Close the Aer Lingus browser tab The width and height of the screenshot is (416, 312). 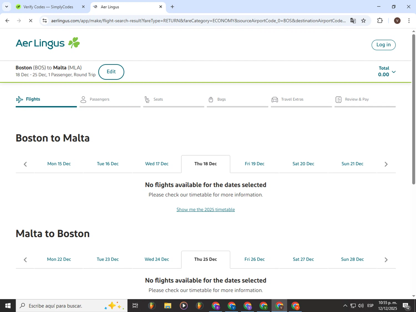(x=161, y=7)
